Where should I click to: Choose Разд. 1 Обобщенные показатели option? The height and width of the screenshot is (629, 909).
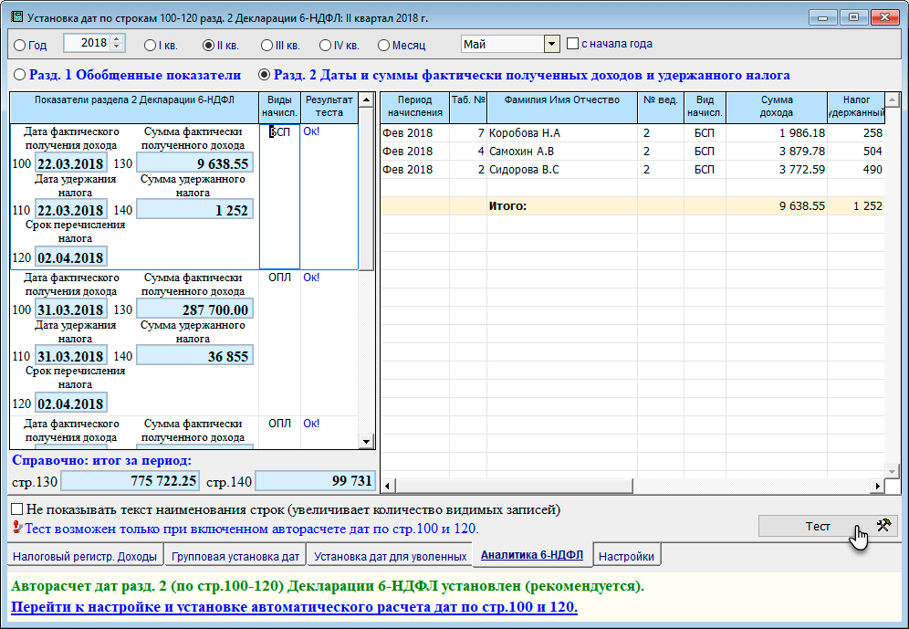click(x=20, y=75)
